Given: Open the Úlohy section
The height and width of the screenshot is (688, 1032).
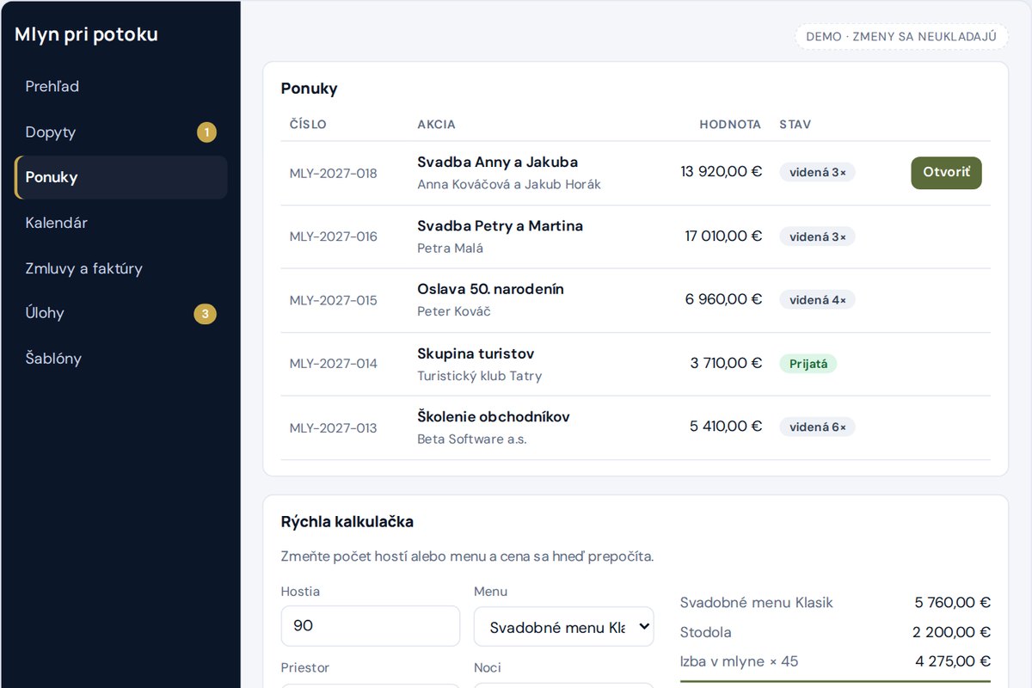Looking at the screenshot, I should pyautogui.click(x=120, y=313).
